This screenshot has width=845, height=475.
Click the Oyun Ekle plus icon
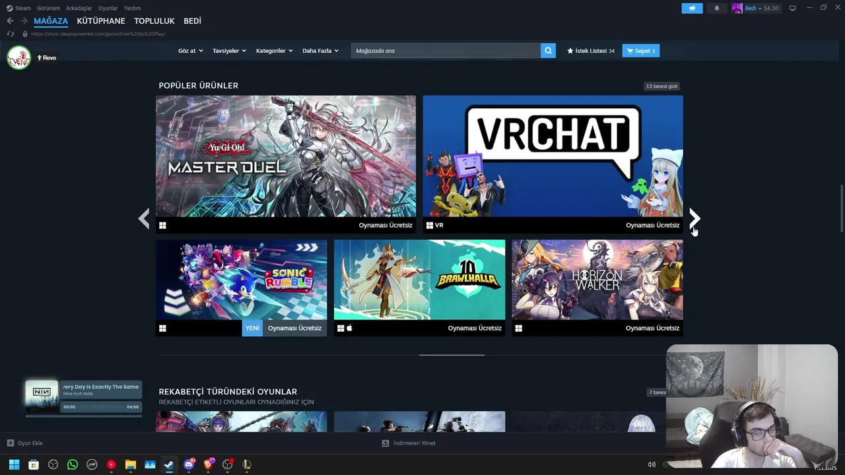(x=10, y=443)
